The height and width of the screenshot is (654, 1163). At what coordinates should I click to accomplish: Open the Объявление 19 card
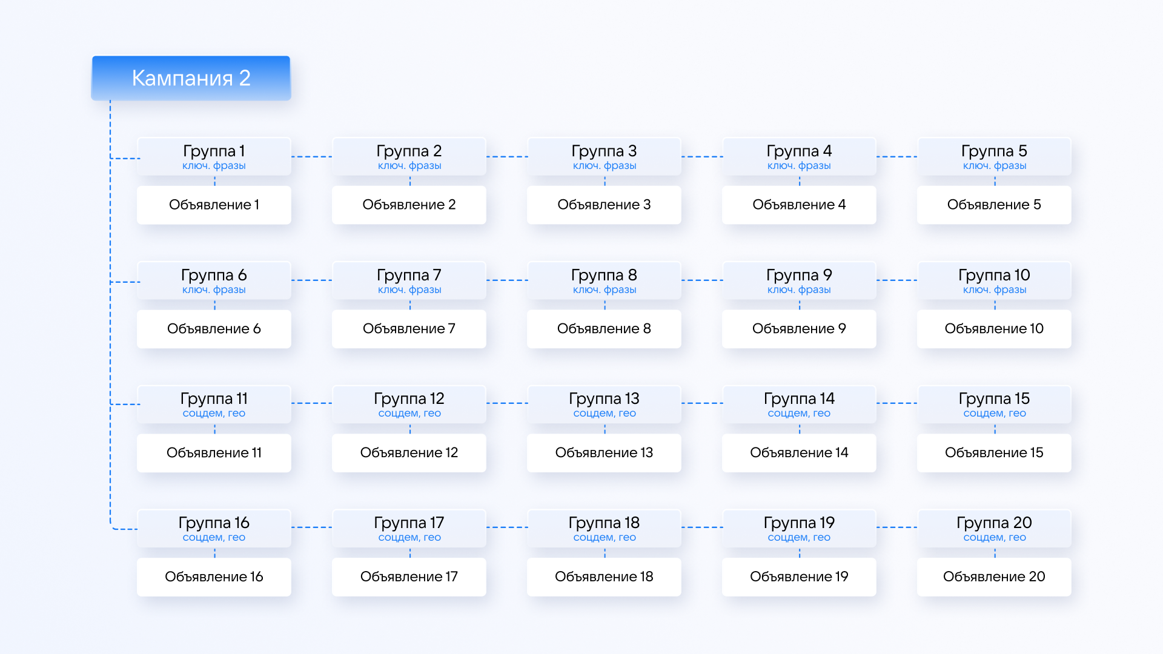(x=799, y=577)
